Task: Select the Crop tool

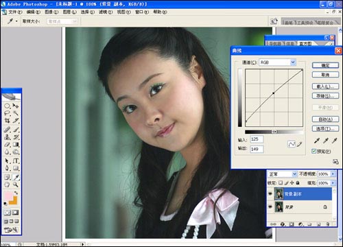Action: (x=8, y=120)
